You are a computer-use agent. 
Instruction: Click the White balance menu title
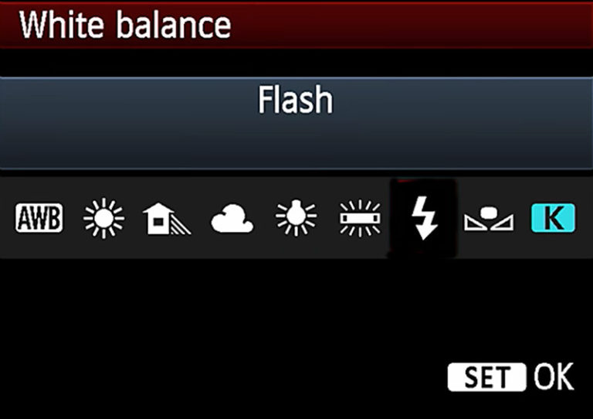(125, 25)
